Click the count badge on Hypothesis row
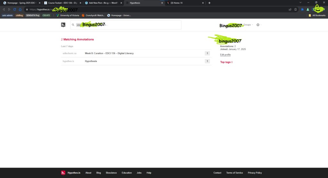The width and height of the screenshot is (328, 178). click(207, 61)
